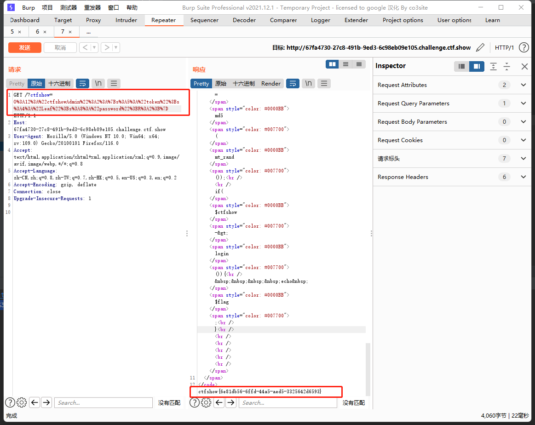This screenshot has height=425, width=535.
Task: Switch response view to 原始
Action: [x=221, y=84]
